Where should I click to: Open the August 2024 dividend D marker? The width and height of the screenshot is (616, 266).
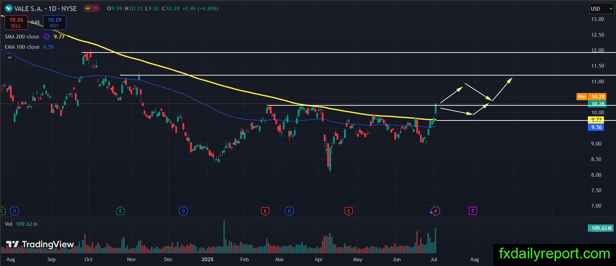14,211
